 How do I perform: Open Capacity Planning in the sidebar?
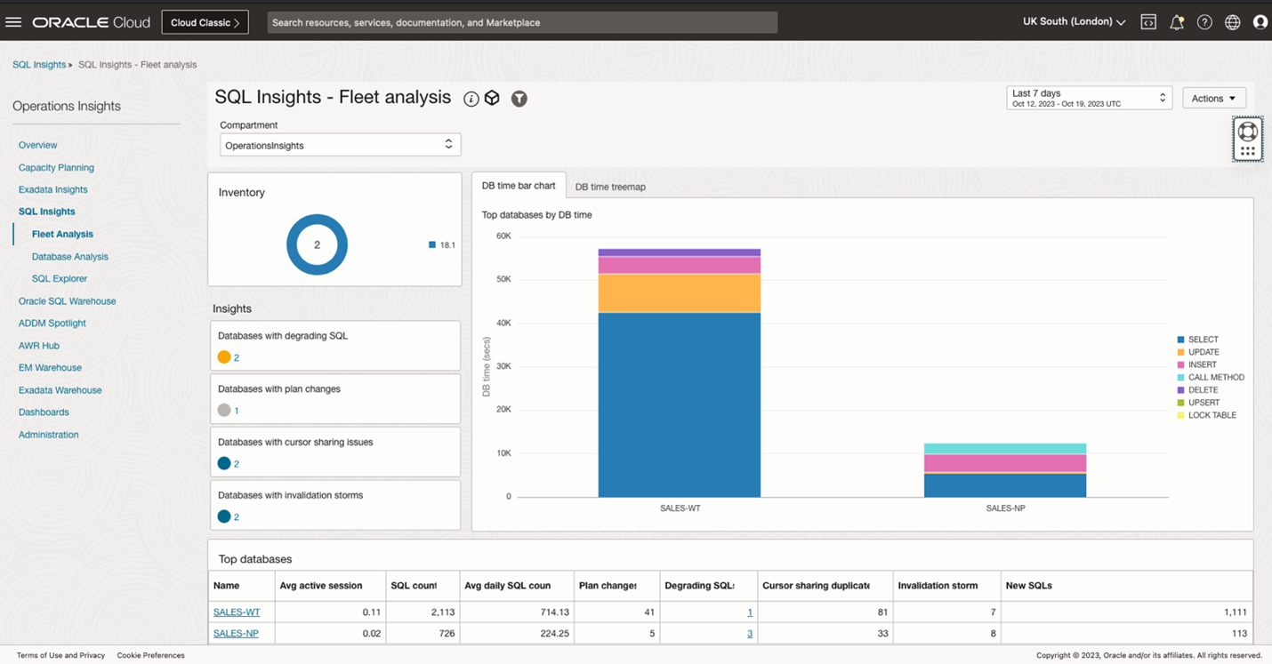pos(56,167)
